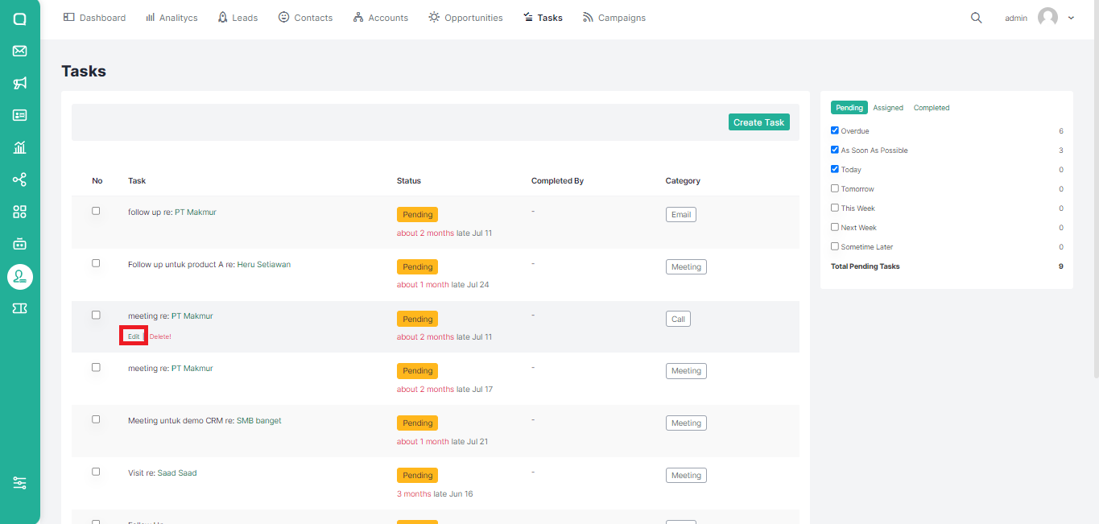Tick checkbox for 'Follow up untuk product A' task
Viewport: 1099px width, 524px height.
coord(96,263)
